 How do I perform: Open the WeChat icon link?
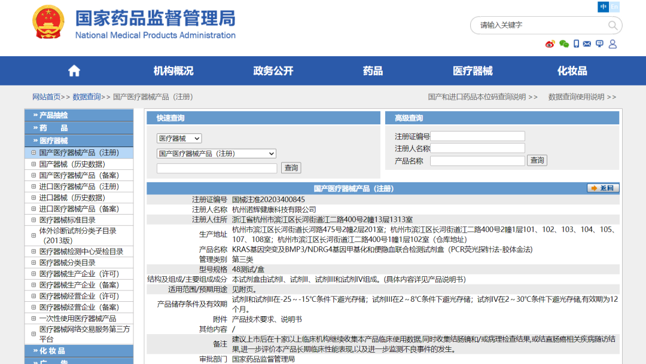coord(564,44)
